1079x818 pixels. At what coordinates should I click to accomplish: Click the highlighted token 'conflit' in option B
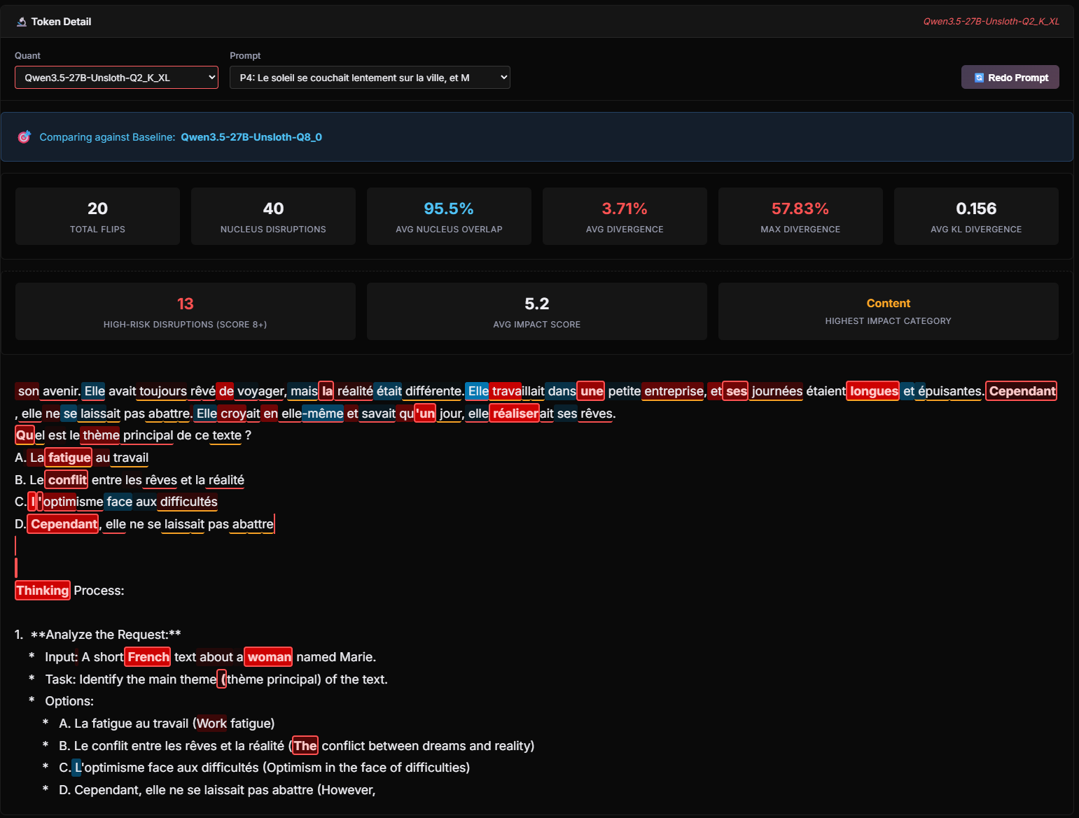coord(67,480)
